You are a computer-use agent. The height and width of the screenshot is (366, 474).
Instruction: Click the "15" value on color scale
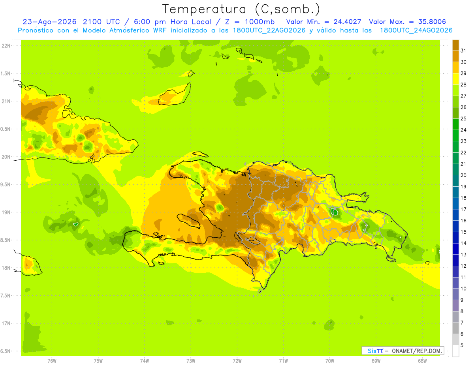(x=464, y=232)
